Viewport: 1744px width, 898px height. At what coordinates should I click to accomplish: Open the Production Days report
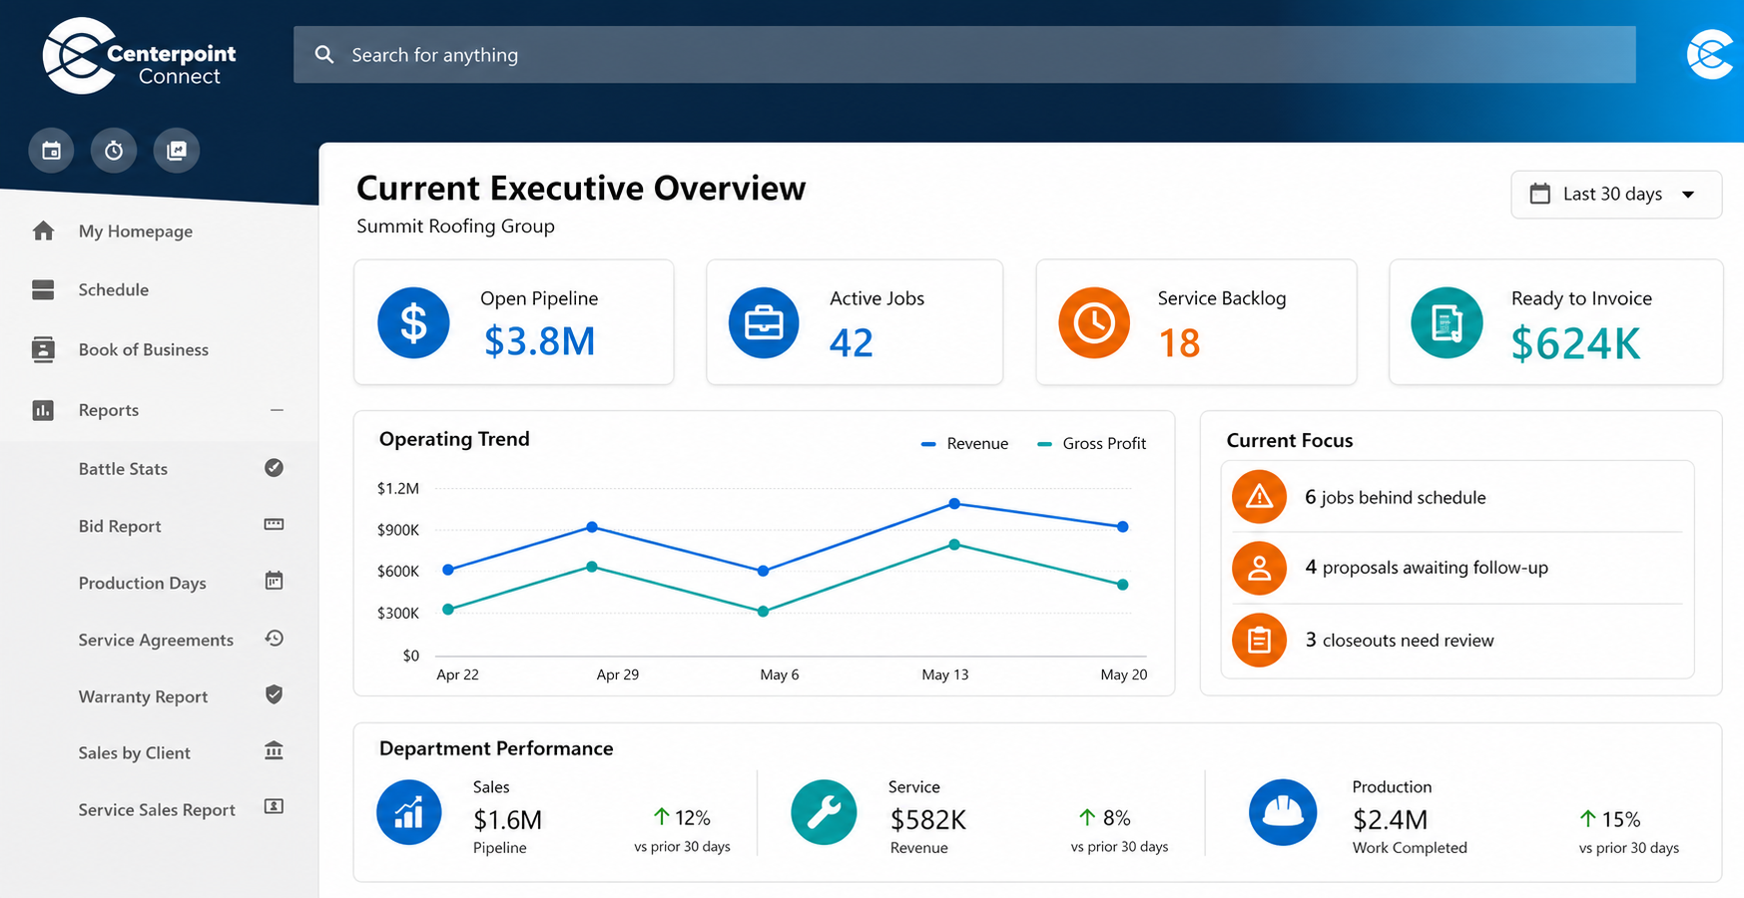pos(143,583)
